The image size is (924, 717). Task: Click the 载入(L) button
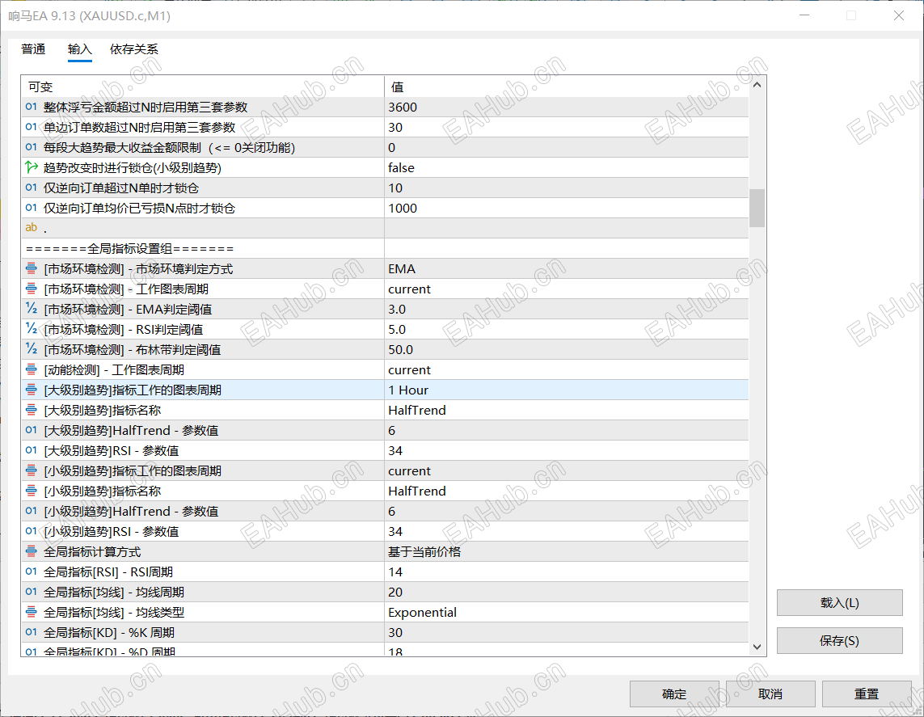839,603
